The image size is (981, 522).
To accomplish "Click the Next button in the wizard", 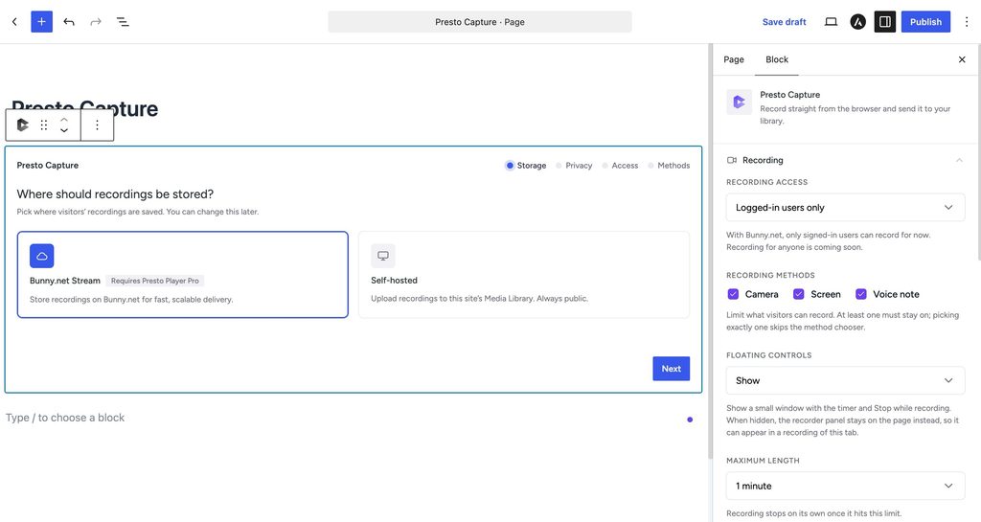I will [x=672, y=369].
